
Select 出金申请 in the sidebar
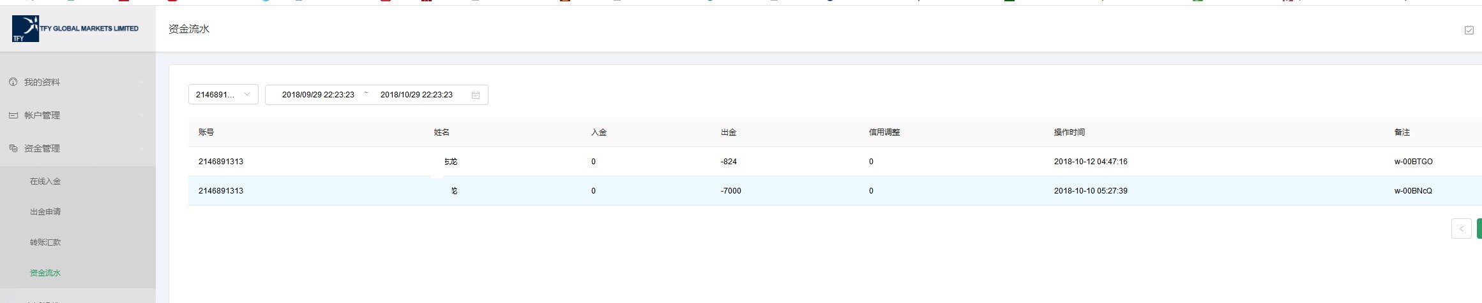click(45, 212)
